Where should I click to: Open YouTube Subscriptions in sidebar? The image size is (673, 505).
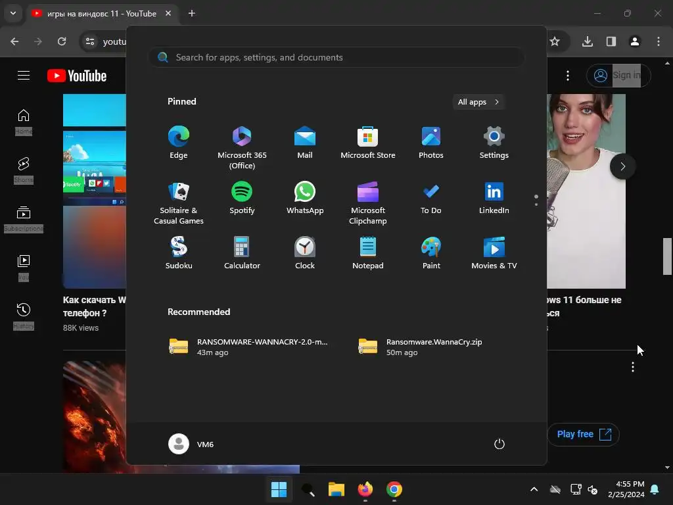[x=24, y=218]
